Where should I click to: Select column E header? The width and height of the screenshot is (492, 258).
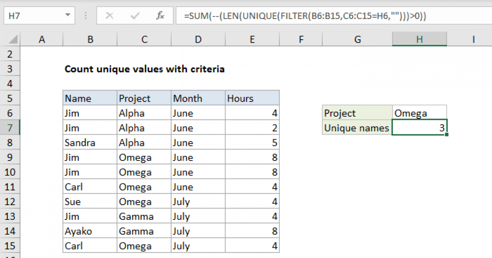[x=252, y=39]
